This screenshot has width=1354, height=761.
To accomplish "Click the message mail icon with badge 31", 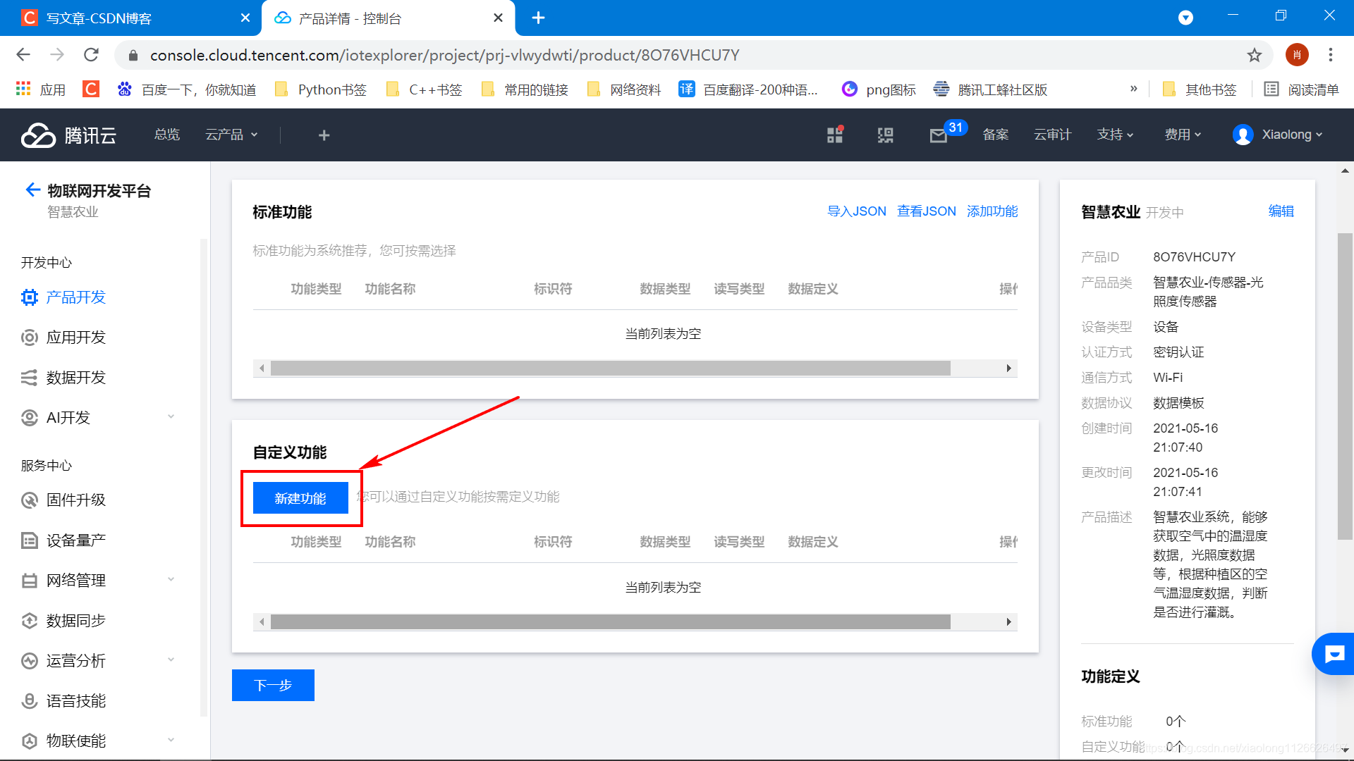I will pos(938,135).
